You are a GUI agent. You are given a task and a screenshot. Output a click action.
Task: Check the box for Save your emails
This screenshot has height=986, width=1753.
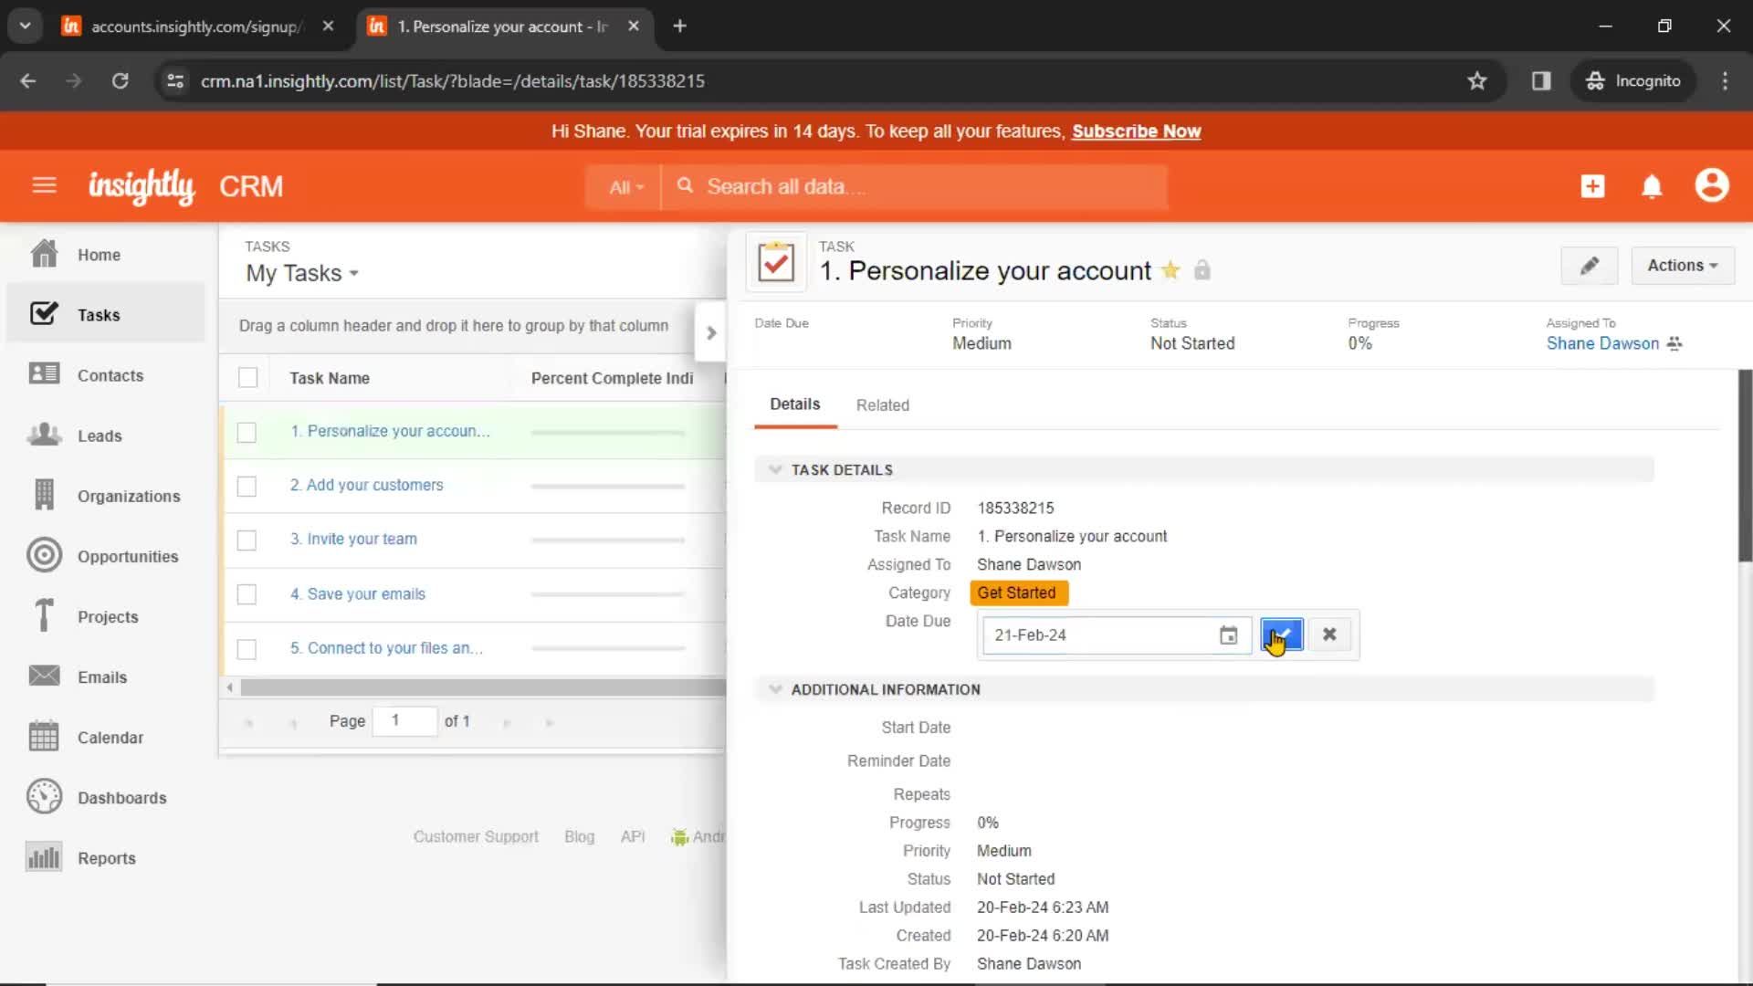(247, 594)
